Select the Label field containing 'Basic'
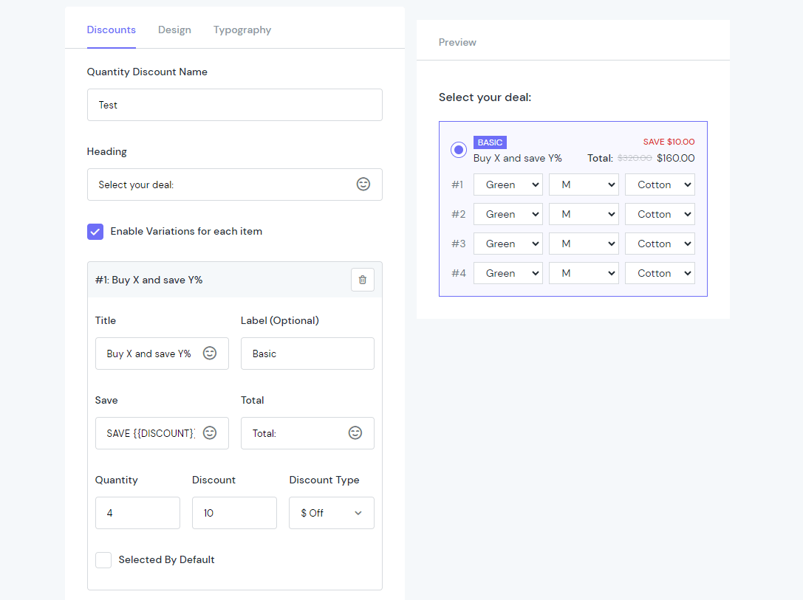Image resolution: width=803 pixels, height=600 pixels. click(307, 353)
